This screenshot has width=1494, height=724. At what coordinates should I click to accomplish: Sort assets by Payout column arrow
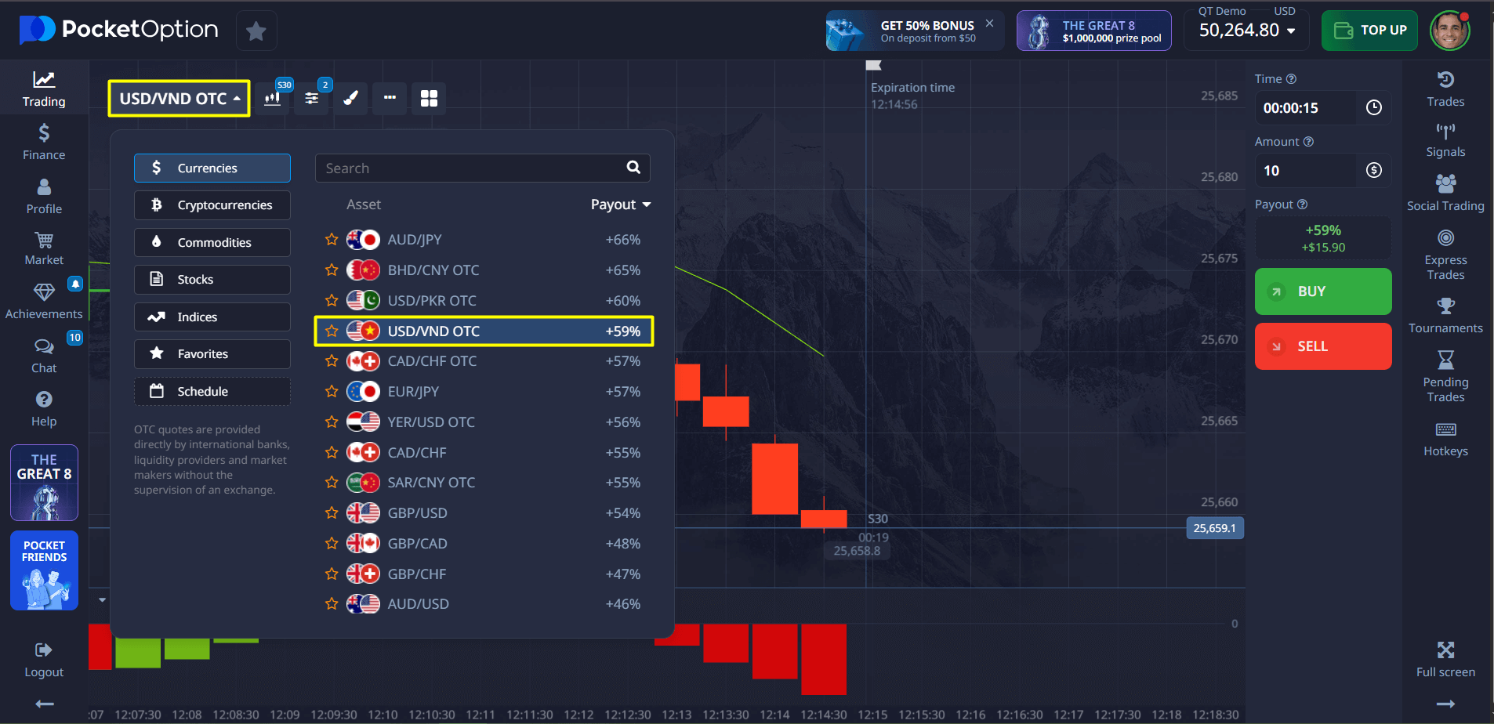[x=647, y=205]
